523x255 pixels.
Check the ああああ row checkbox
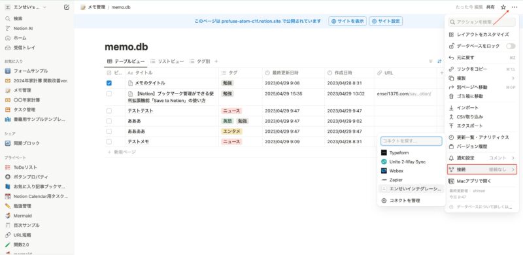coord(109,131)
